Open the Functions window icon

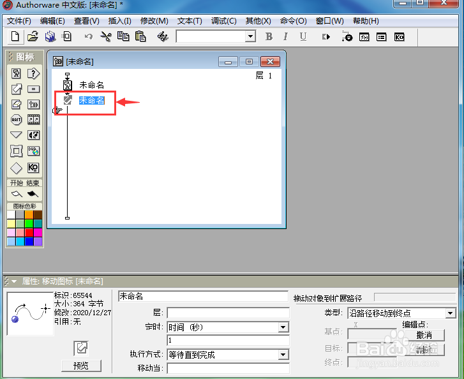(x=364, y=37)
